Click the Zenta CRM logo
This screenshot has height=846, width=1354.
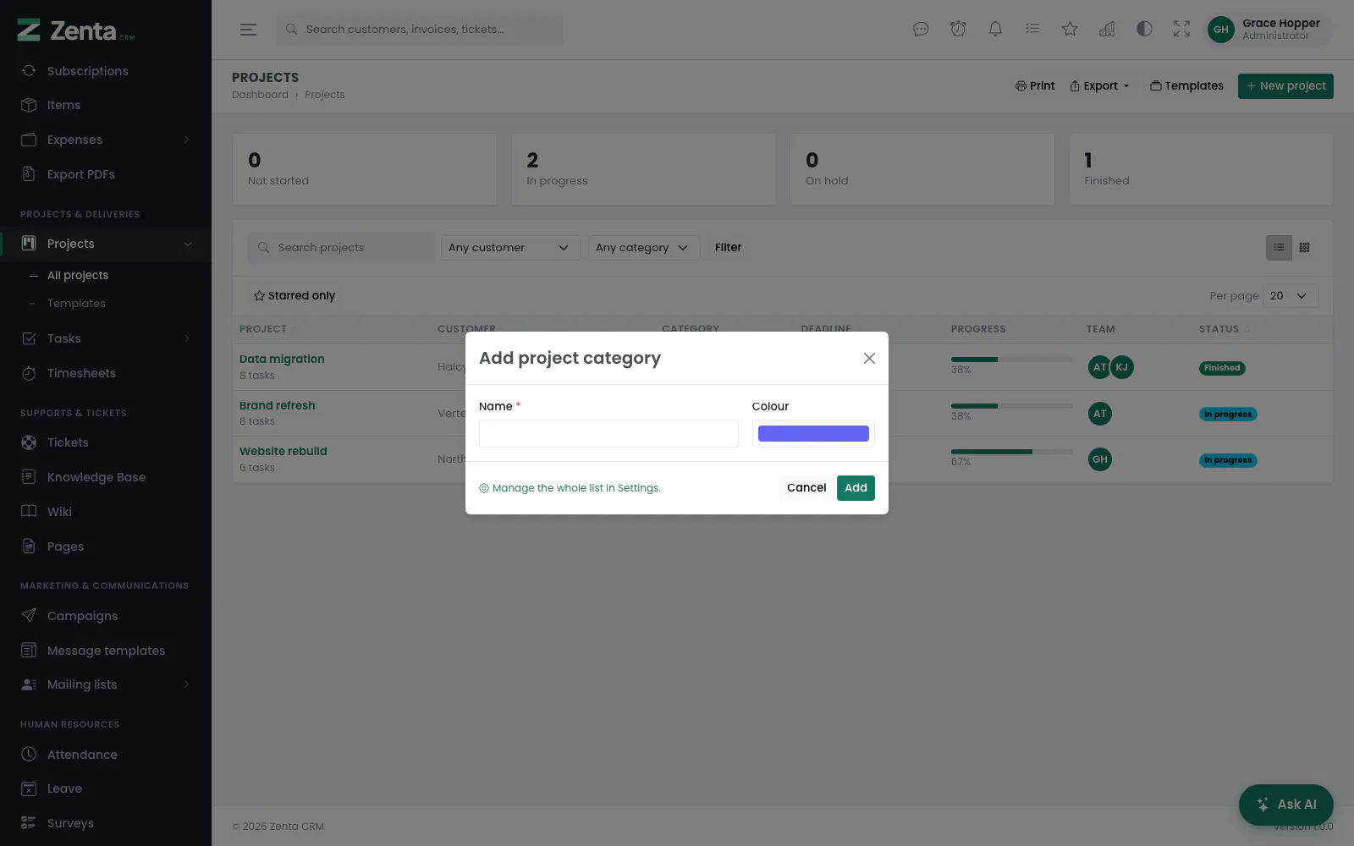coord(76,30)
